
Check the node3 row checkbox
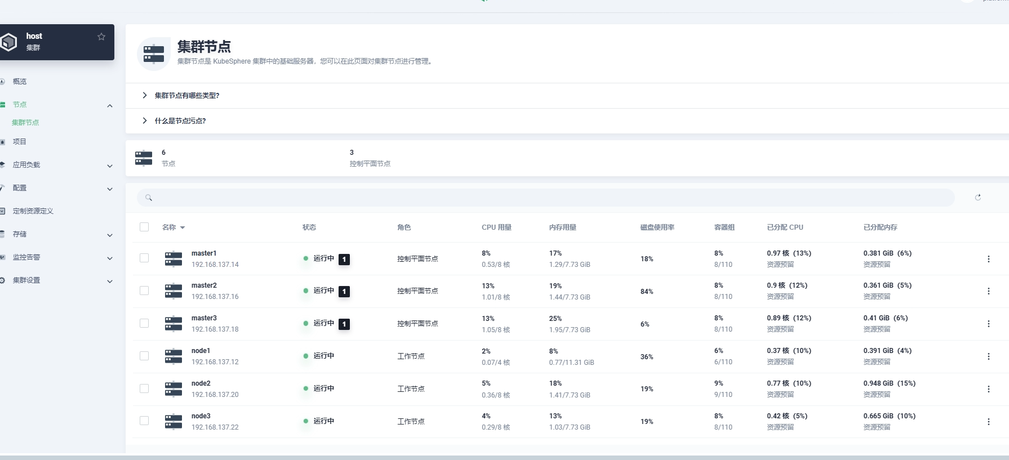[x=144, y=421]
